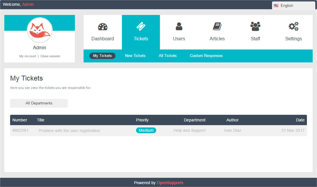
Task: Click Close session to log out
Action: pyautogui.click(x=50, y=56)
